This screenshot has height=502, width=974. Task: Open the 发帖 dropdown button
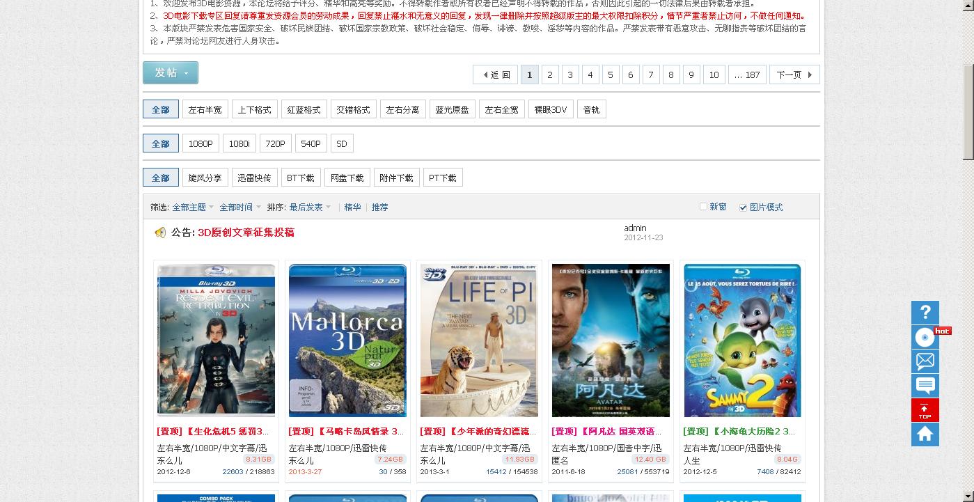coord(171,73)
